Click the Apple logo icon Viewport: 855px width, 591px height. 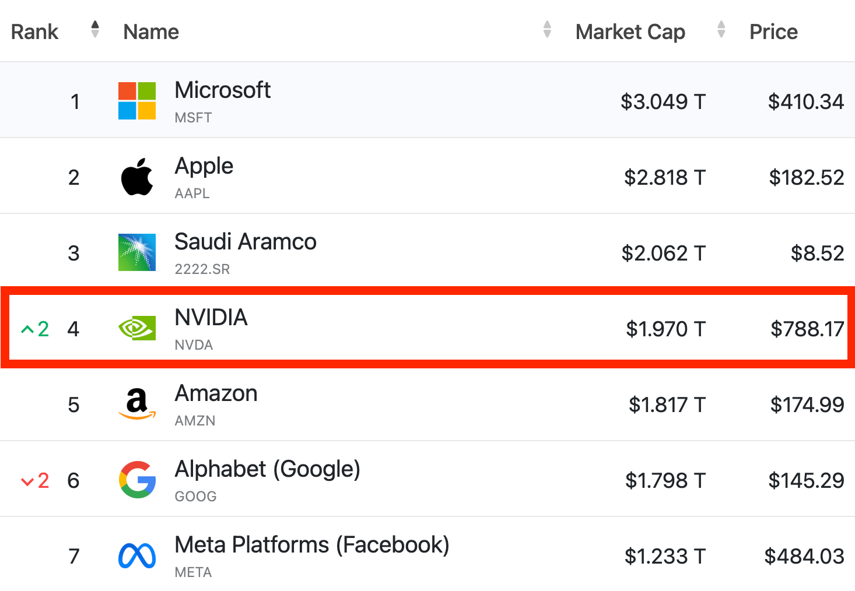point(137,177)
